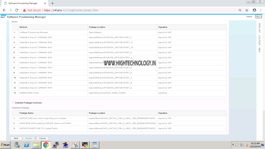Image resolution: width=265 pixels, height=149 pixels.
Task: Click the Cancel button
Action: point(42,138)
